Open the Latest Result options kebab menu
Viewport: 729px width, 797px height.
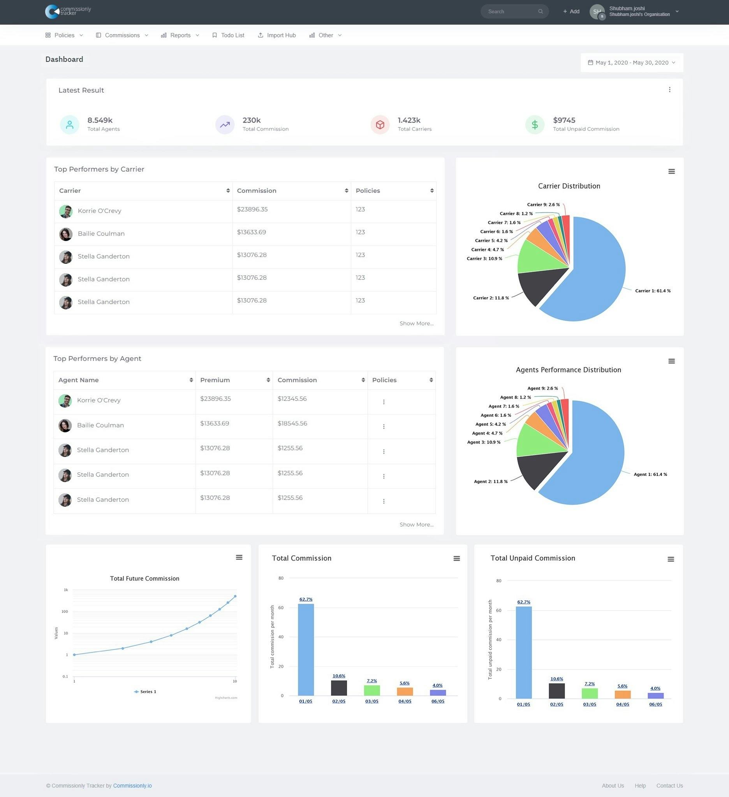tap(670, 90)
